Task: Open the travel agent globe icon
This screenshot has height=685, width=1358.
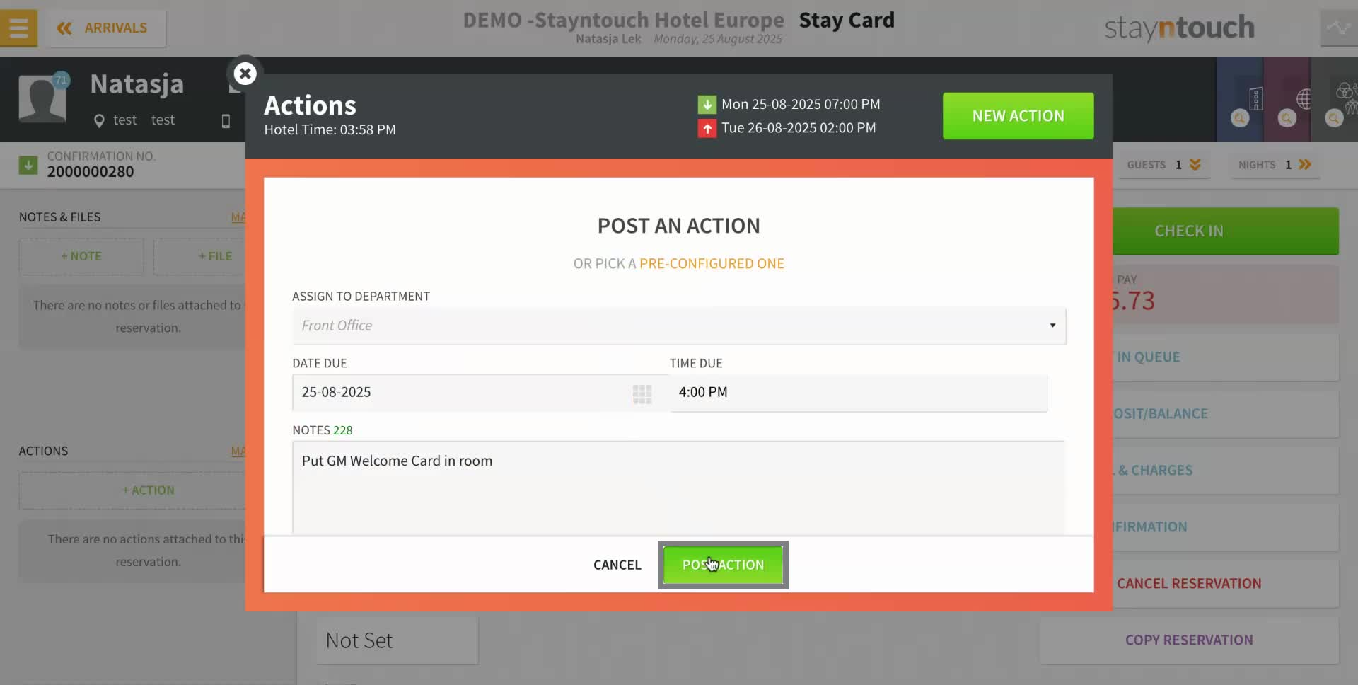Action: tap(1304, 99)
